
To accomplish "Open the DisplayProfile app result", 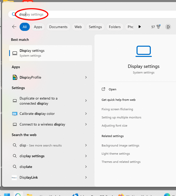I will coord(50,77).
